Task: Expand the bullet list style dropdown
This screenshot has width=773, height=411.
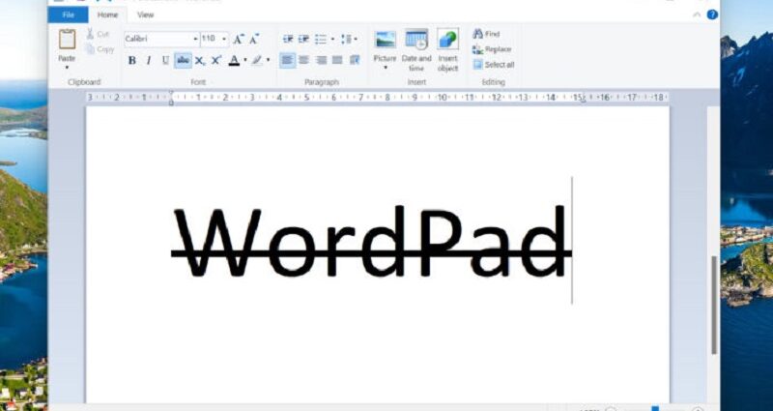Action: (x=332, y=39)
